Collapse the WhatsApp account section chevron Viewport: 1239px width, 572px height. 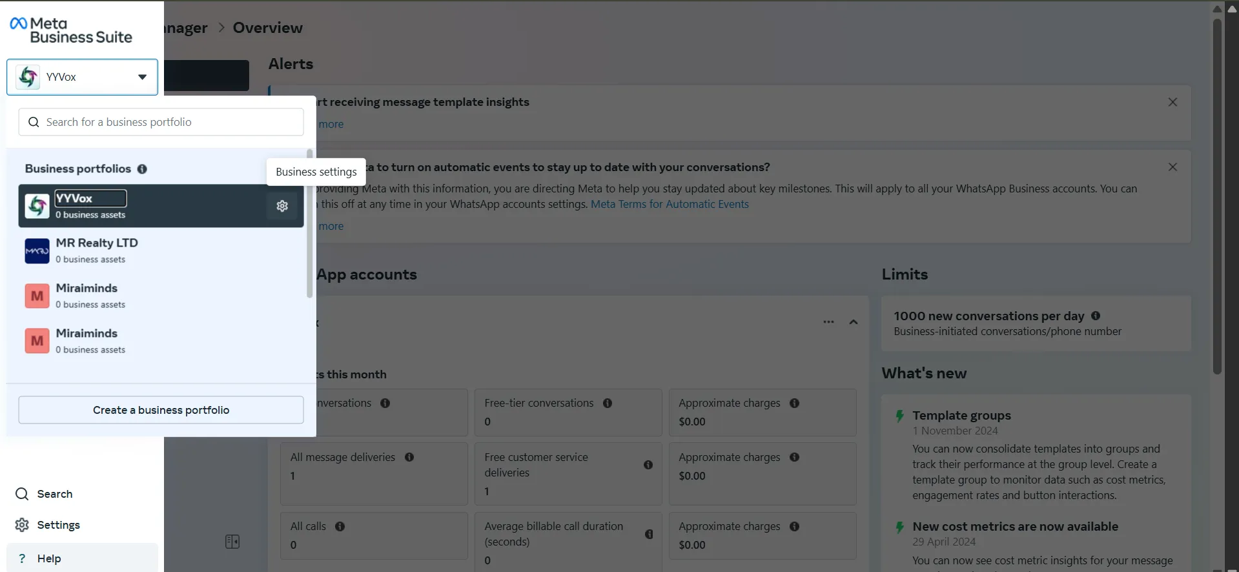(x=854, y=322)
